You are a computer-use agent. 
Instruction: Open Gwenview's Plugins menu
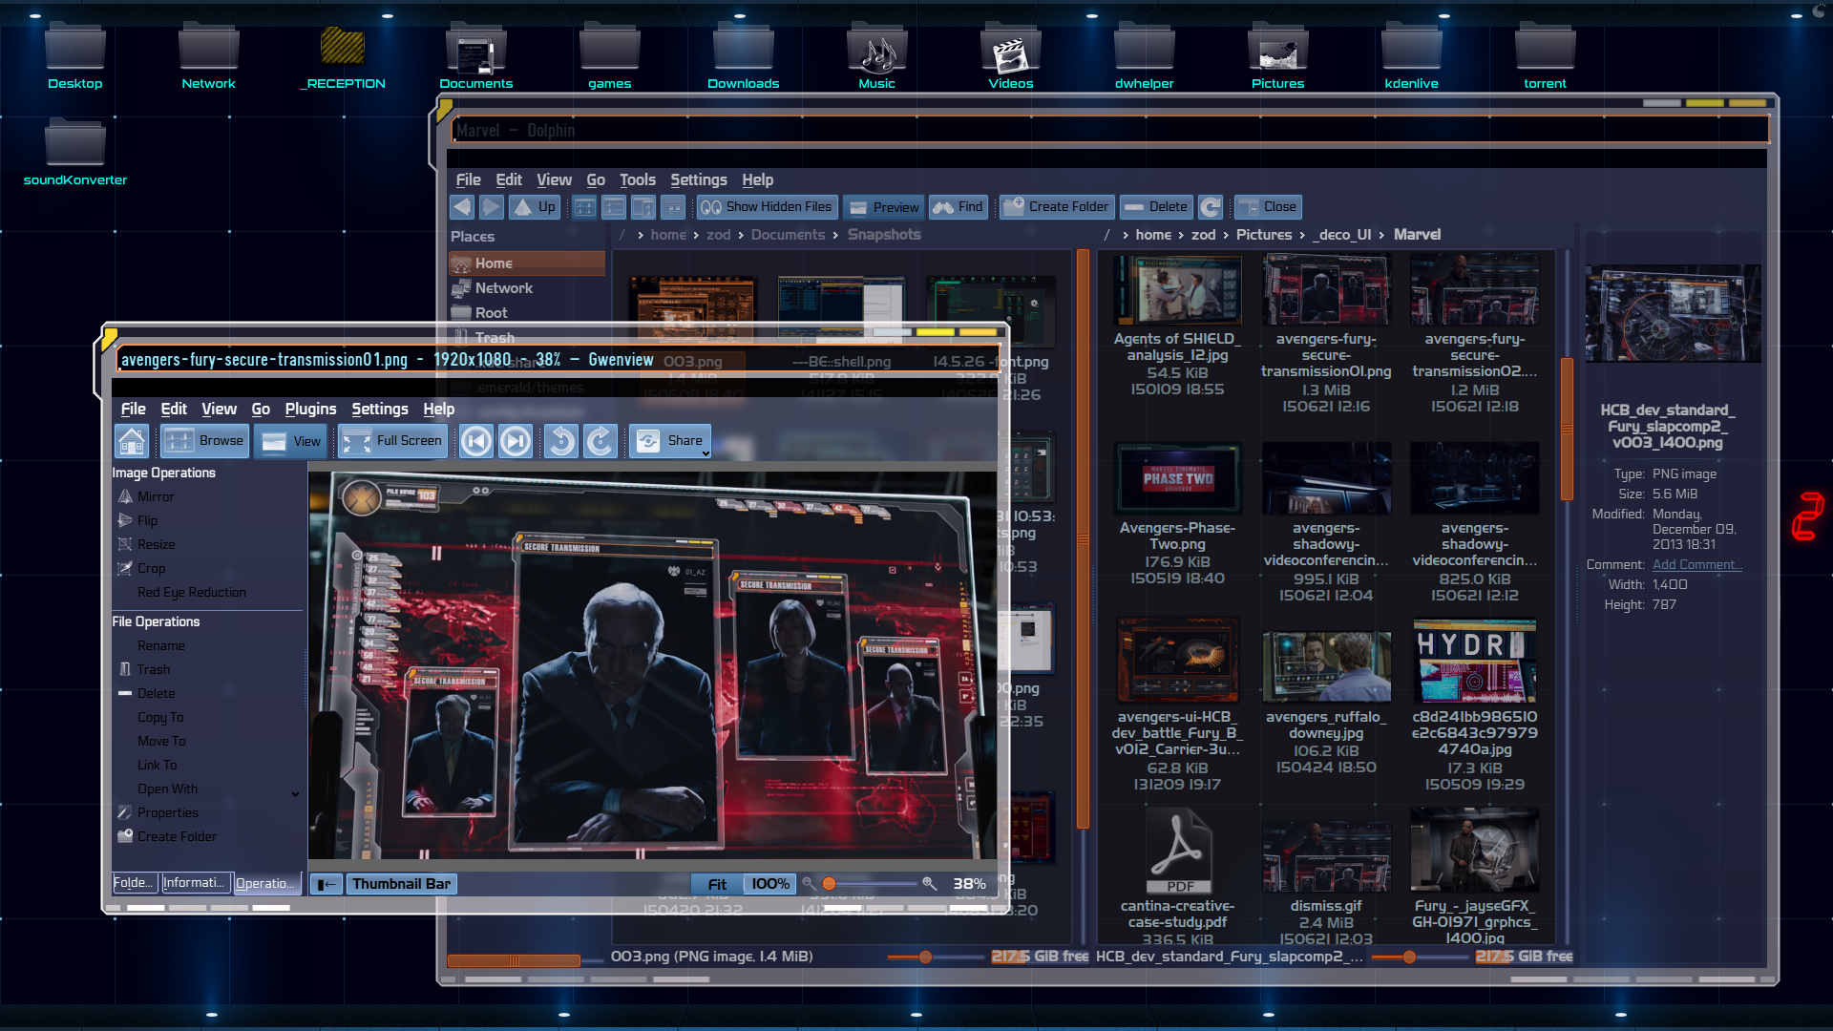point(310,409)
